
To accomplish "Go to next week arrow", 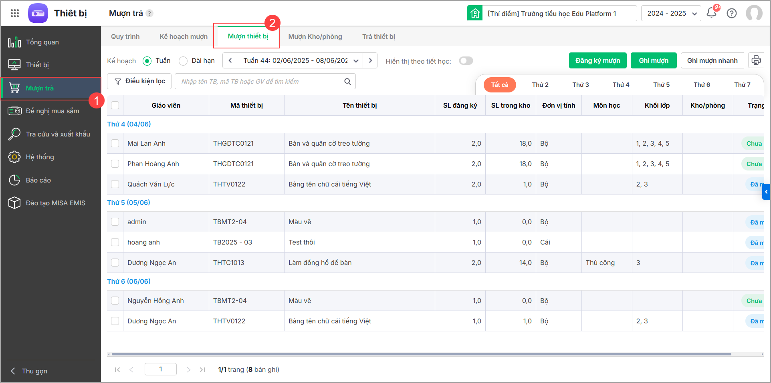I will tap(370, 60).
